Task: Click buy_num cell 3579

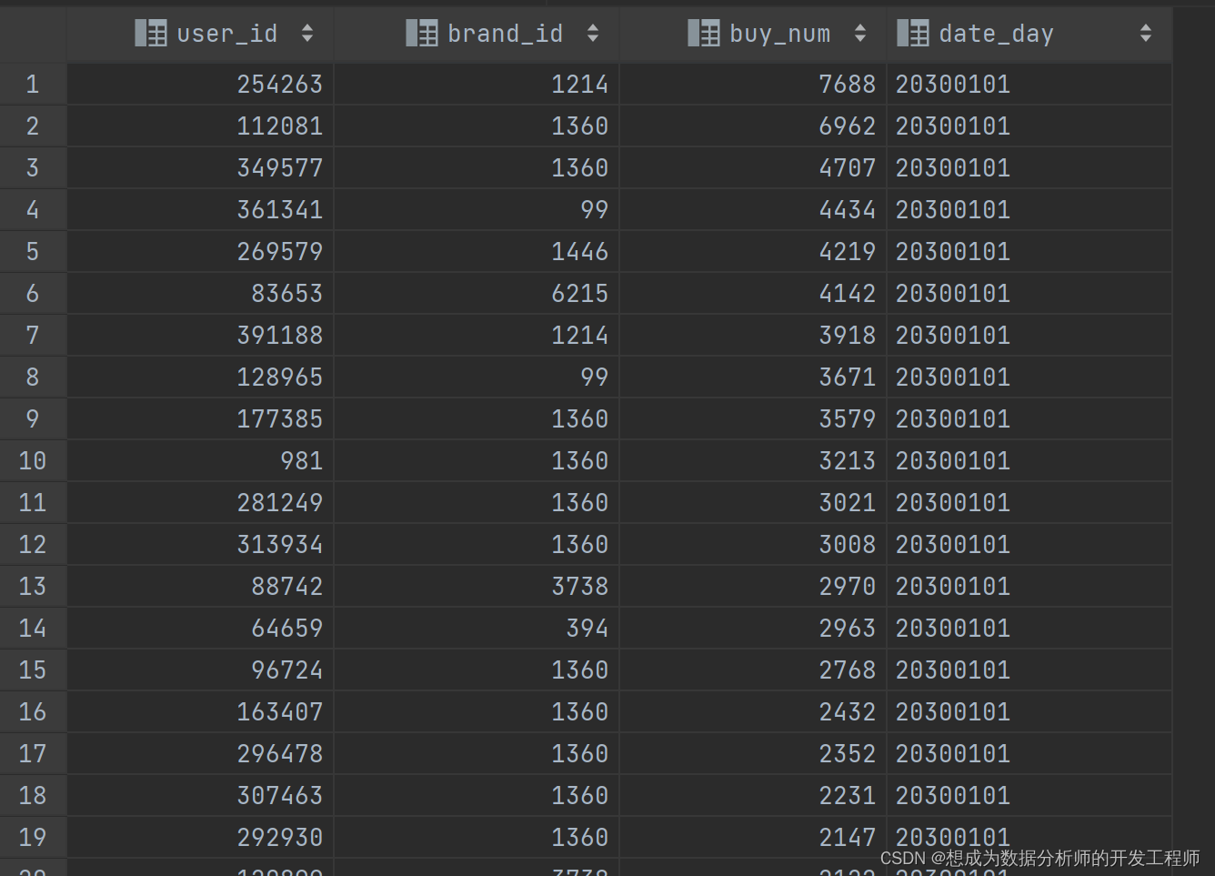Action: (x=753, y=419)
